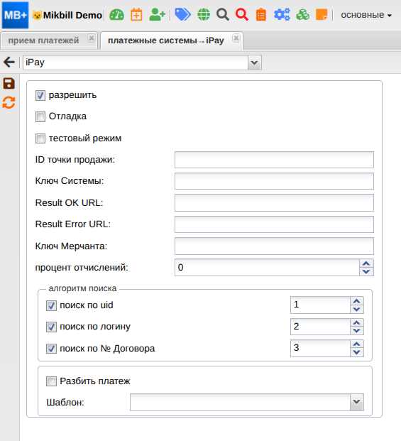Enable the Разбить платеж checkbox
This screenshot has width=401, height=441.
(x=51, y=381)
